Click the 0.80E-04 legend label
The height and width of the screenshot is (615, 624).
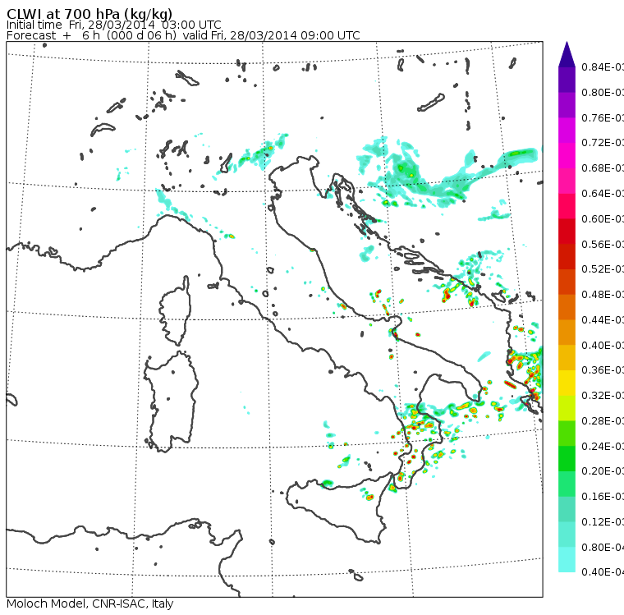[603, 547]
